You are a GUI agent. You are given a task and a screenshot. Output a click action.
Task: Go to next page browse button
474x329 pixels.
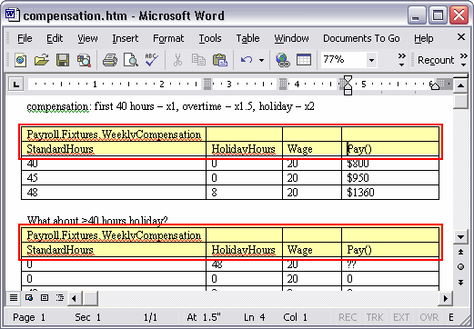coord(460,283)
